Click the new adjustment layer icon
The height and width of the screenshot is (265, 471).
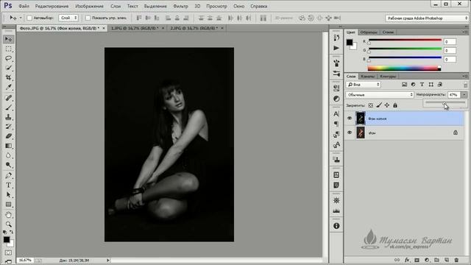click(x=427, y=260)
